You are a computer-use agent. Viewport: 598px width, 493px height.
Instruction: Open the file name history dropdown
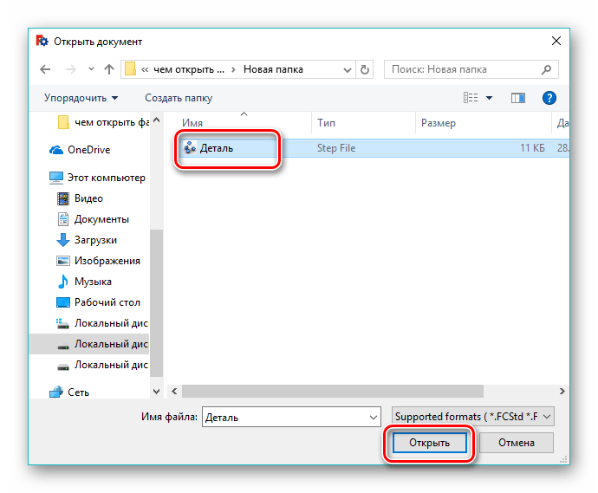[x=374, y=417]
